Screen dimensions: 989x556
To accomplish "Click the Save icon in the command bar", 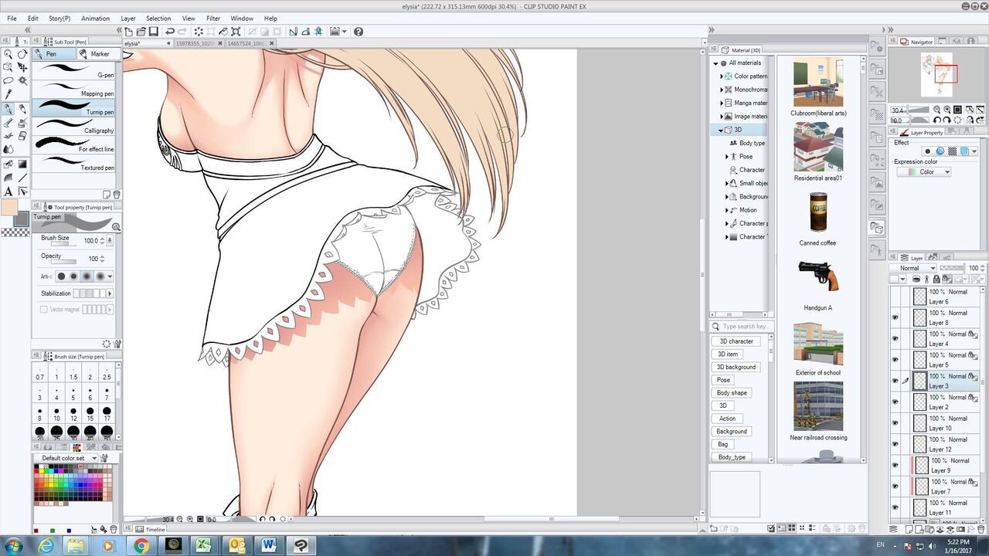I will click(x=153, y=32).
